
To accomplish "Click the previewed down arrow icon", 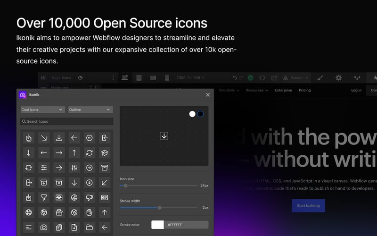I will (164, 136).
